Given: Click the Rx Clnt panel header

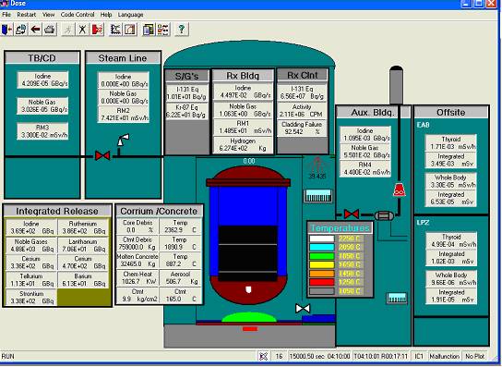Looking at the screenshot, I should pyautogui.click(x=303, y=76).
